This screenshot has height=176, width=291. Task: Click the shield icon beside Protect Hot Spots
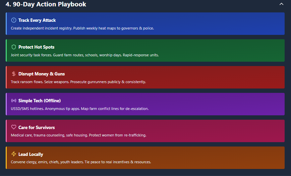[x=14, y=47]
